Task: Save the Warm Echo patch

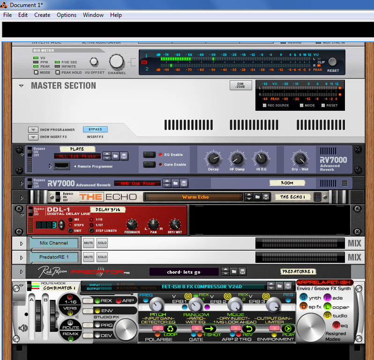Action: pyautogui.click(x=266, y=197)
